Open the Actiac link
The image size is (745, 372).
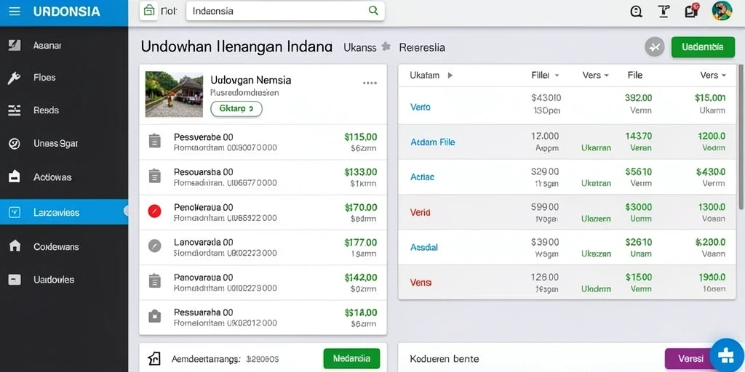[x=422, y=177]
